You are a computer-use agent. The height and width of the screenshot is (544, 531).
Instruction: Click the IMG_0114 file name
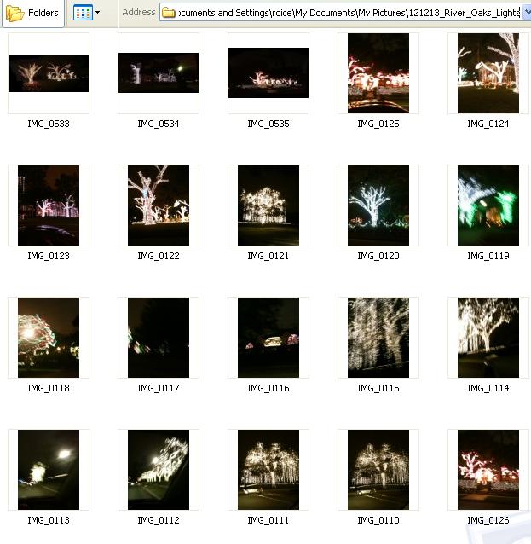488,388
